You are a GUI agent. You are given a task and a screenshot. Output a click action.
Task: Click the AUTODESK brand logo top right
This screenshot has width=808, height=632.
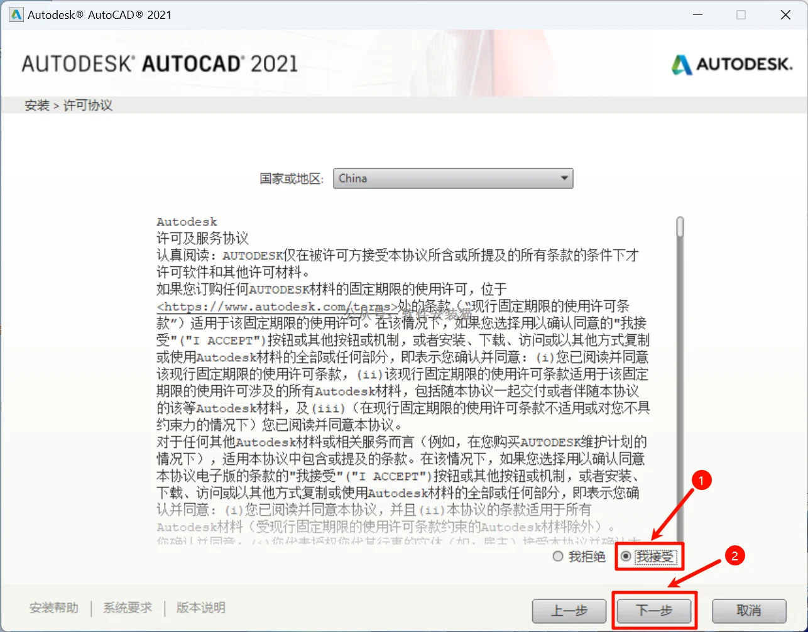click(x=731, y=65)
